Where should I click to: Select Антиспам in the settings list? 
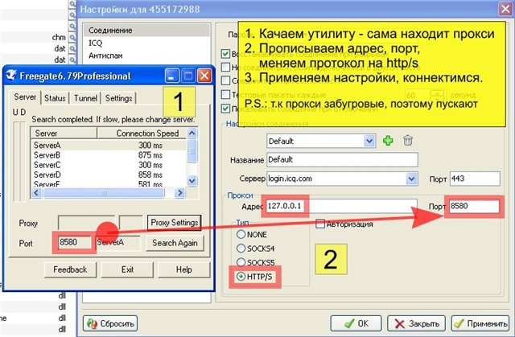click(x=146, y=55)
